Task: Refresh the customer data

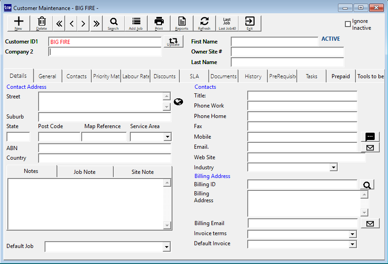Action: (x=204, y=23)
